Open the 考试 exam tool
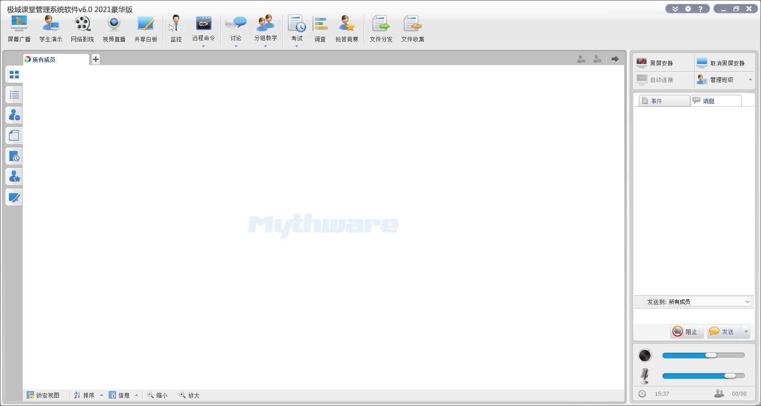The height and width of the screenshot is (406, 761). point(297,28)
